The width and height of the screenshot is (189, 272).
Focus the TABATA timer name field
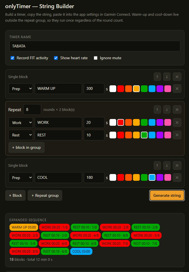point(95,46)
